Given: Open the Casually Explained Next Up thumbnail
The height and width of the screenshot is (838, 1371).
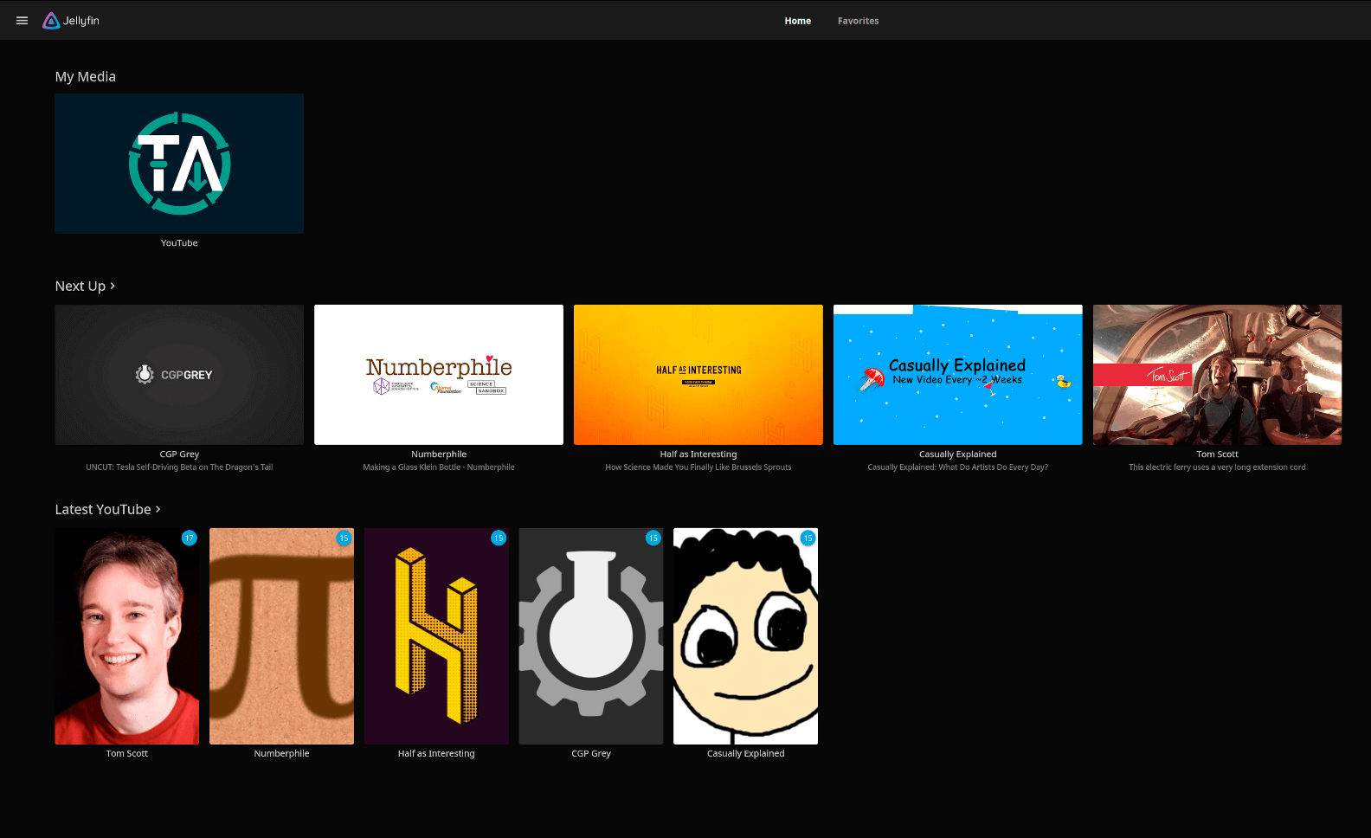Looking at the screenshot, I should (x=958, y=375).
